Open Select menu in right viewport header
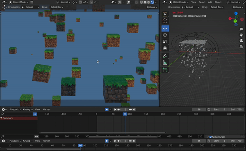The image size is (246, 151). click(202, 2)
